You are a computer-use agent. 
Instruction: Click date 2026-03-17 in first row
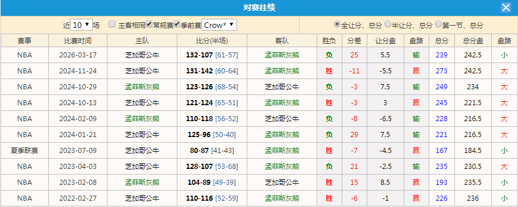(78, 55)
